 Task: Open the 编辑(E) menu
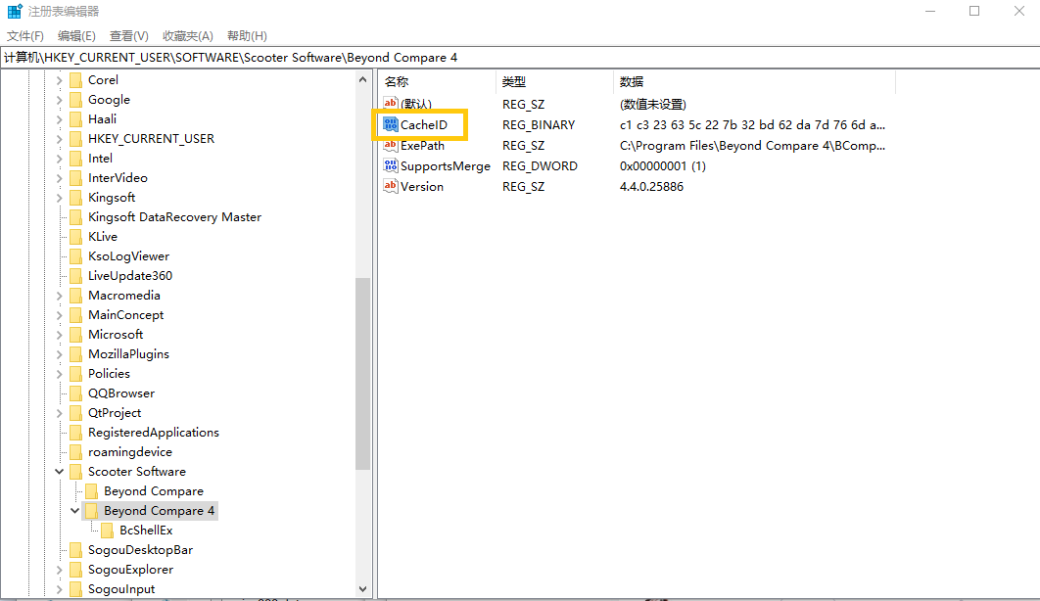point(76,36)
